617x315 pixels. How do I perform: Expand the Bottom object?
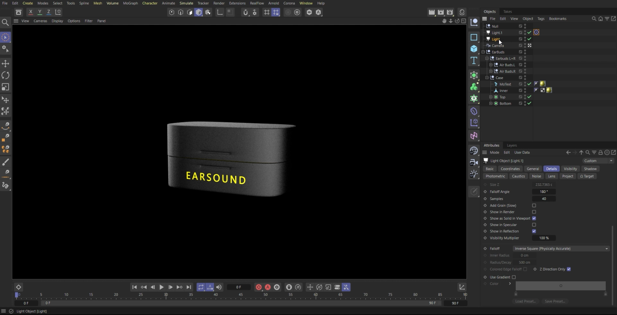(x=491, y=104)
